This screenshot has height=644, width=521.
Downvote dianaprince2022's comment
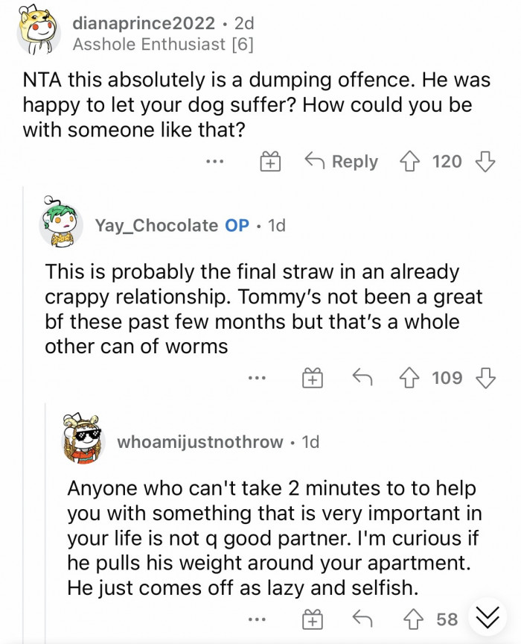point(485,162)
